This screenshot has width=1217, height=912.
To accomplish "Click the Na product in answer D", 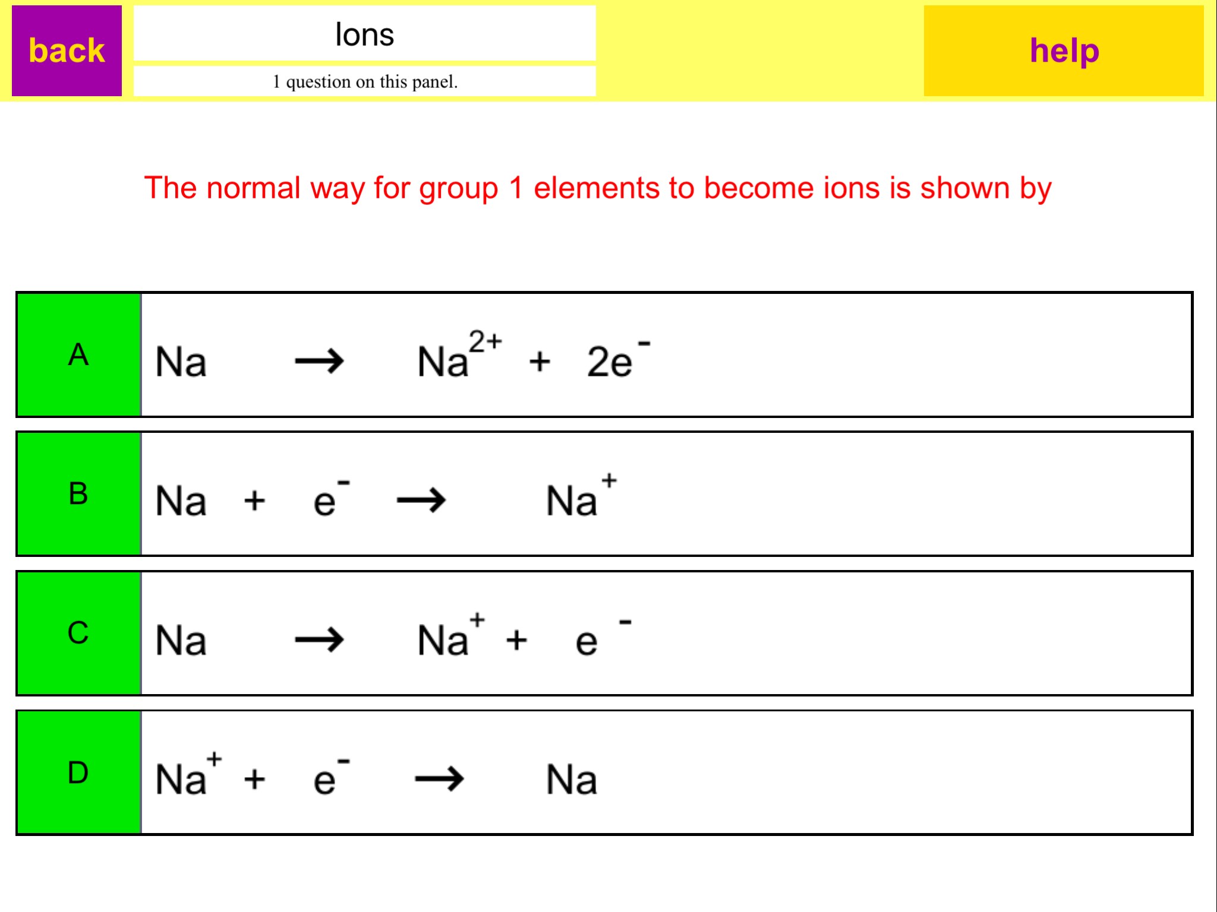I will (571, 780).
